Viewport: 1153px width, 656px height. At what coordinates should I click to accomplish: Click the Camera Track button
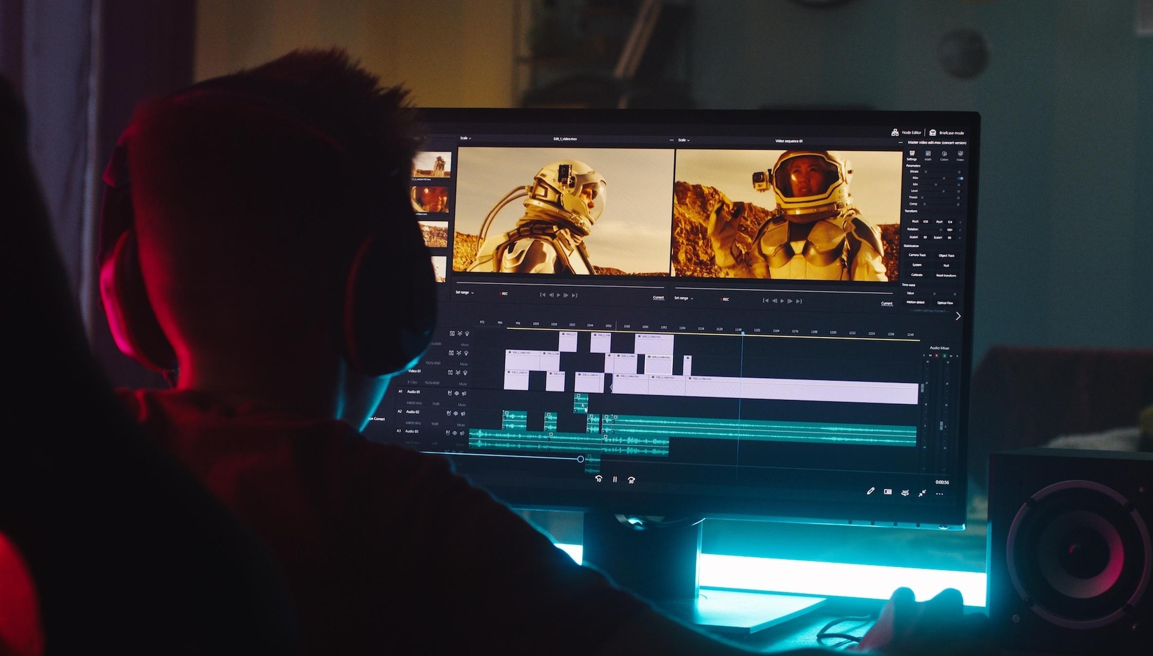pos(918,255)
